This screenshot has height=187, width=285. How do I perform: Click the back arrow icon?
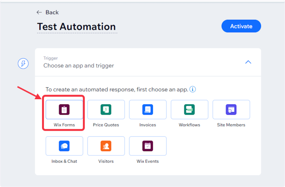39,13
